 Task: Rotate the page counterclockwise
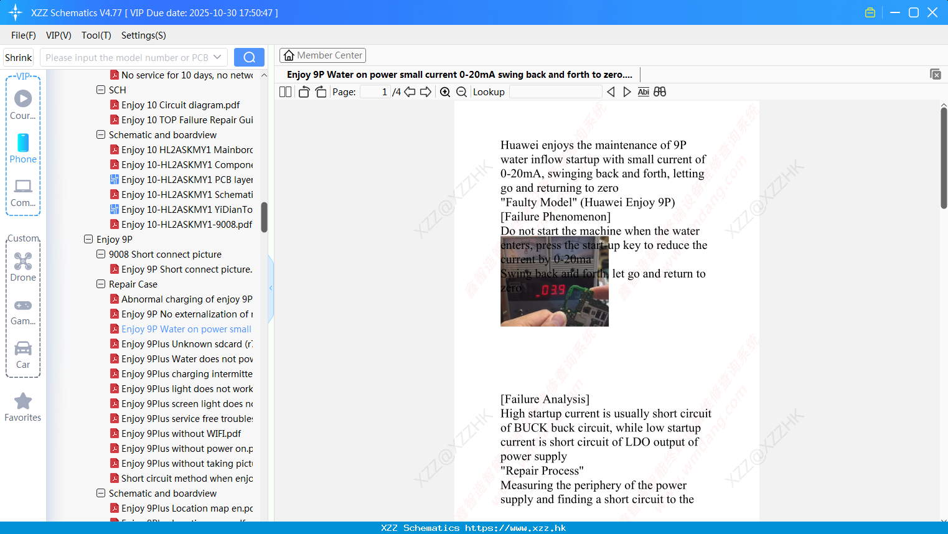(304, 92)
